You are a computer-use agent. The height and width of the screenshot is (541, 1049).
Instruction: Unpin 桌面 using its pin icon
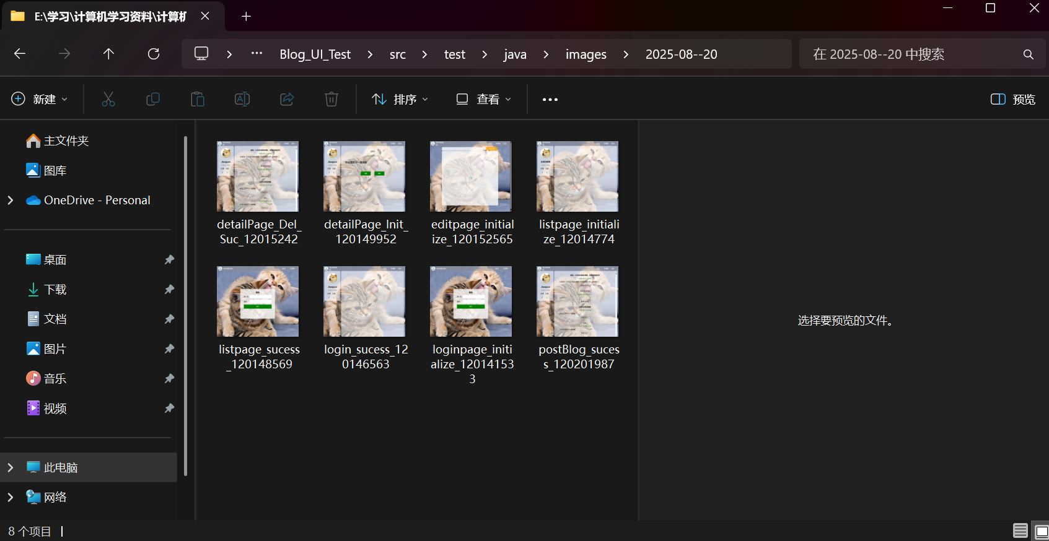pyautogui.click(x=169, y=260)
